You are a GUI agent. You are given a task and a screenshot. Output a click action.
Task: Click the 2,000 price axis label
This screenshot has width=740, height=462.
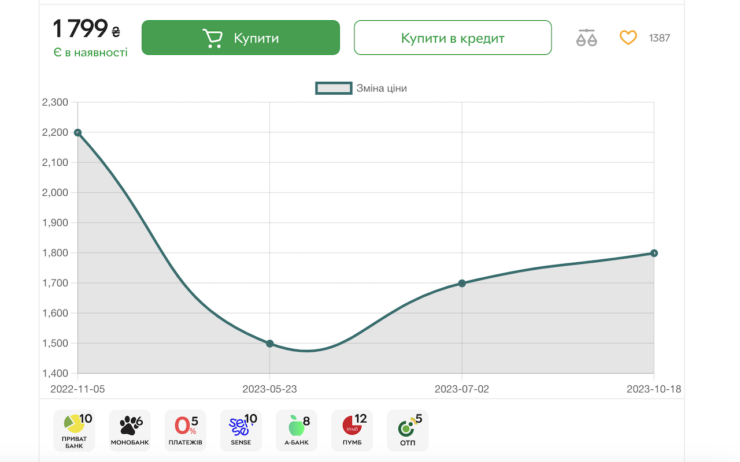point(55,192)
